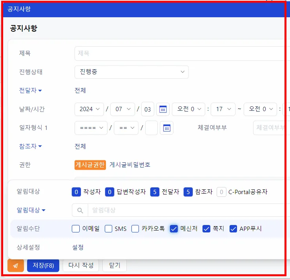Click the 저장(F8) button
290x279 pixels.
[x=43, y=266]
